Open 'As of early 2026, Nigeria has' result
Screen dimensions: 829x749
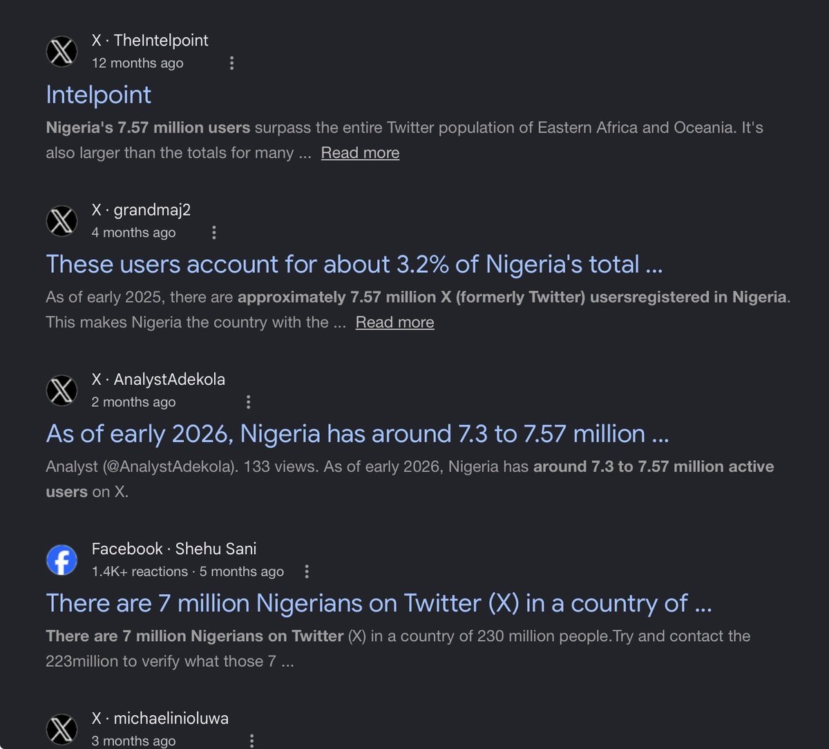click(357, 433)
